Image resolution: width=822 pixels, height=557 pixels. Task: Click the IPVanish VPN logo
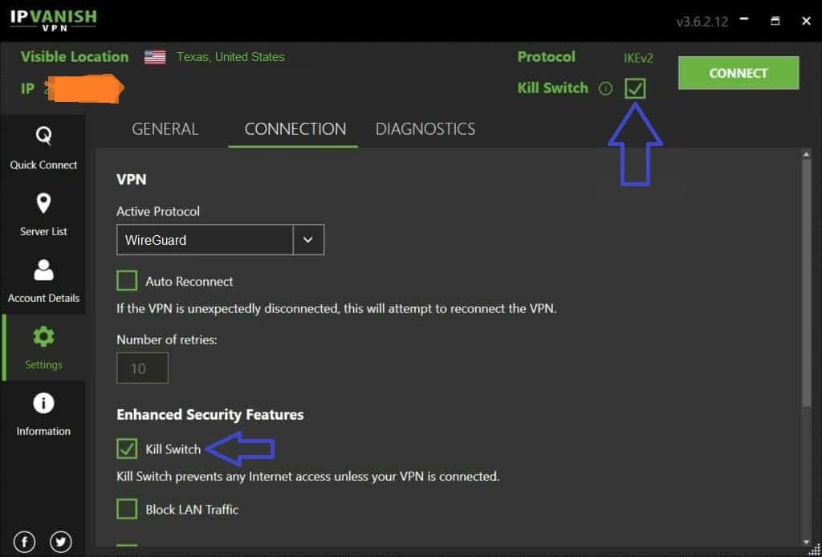[53, 19]
